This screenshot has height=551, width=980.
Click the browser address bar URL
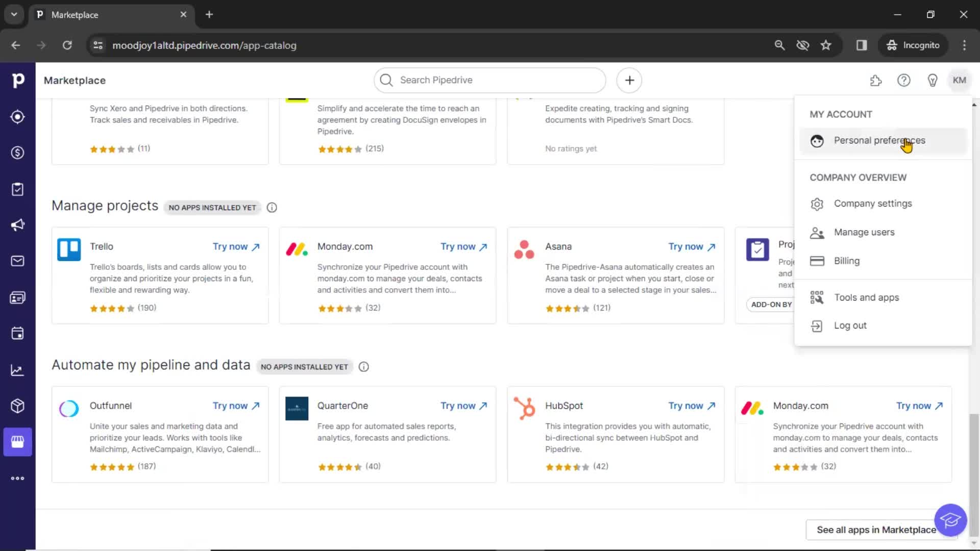coord(204,45)
